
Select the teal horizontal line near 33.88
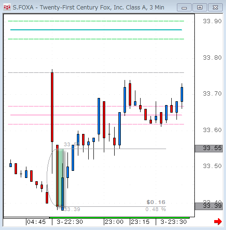click(x=96, y=30)
